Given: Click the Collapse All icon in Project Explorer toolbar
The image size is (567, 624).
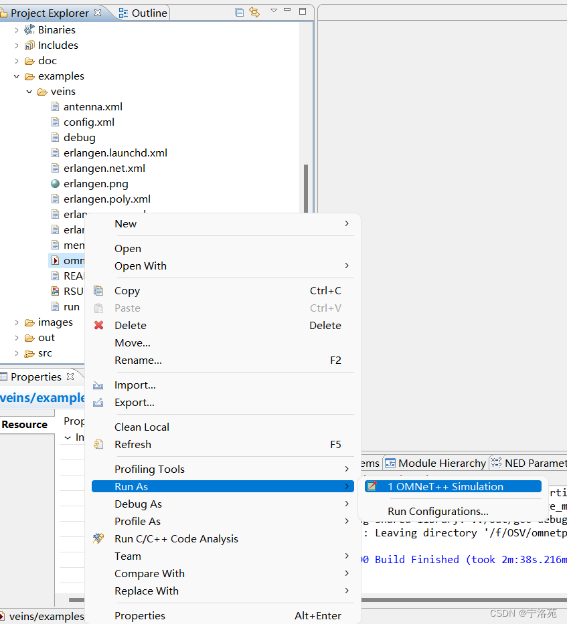Looking at the screenshot, I should (239, 11).
